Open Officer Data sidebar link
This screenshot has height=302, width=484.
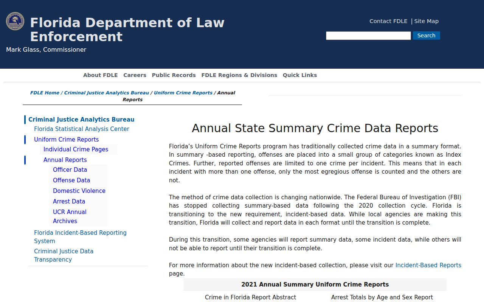[70, 170]
